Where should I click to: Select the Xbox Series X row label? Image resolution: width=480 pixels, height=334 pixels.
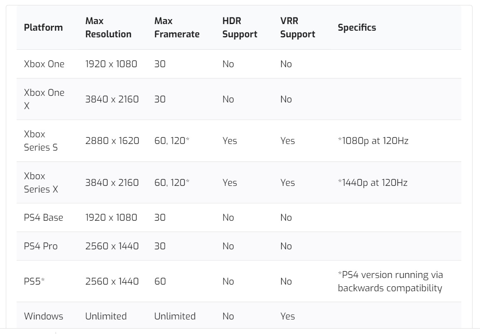41,183
